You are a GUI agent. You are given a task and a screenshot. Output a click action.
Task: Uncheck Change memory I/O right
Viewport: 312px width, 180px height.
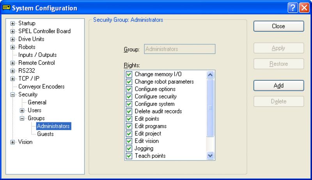129,74
